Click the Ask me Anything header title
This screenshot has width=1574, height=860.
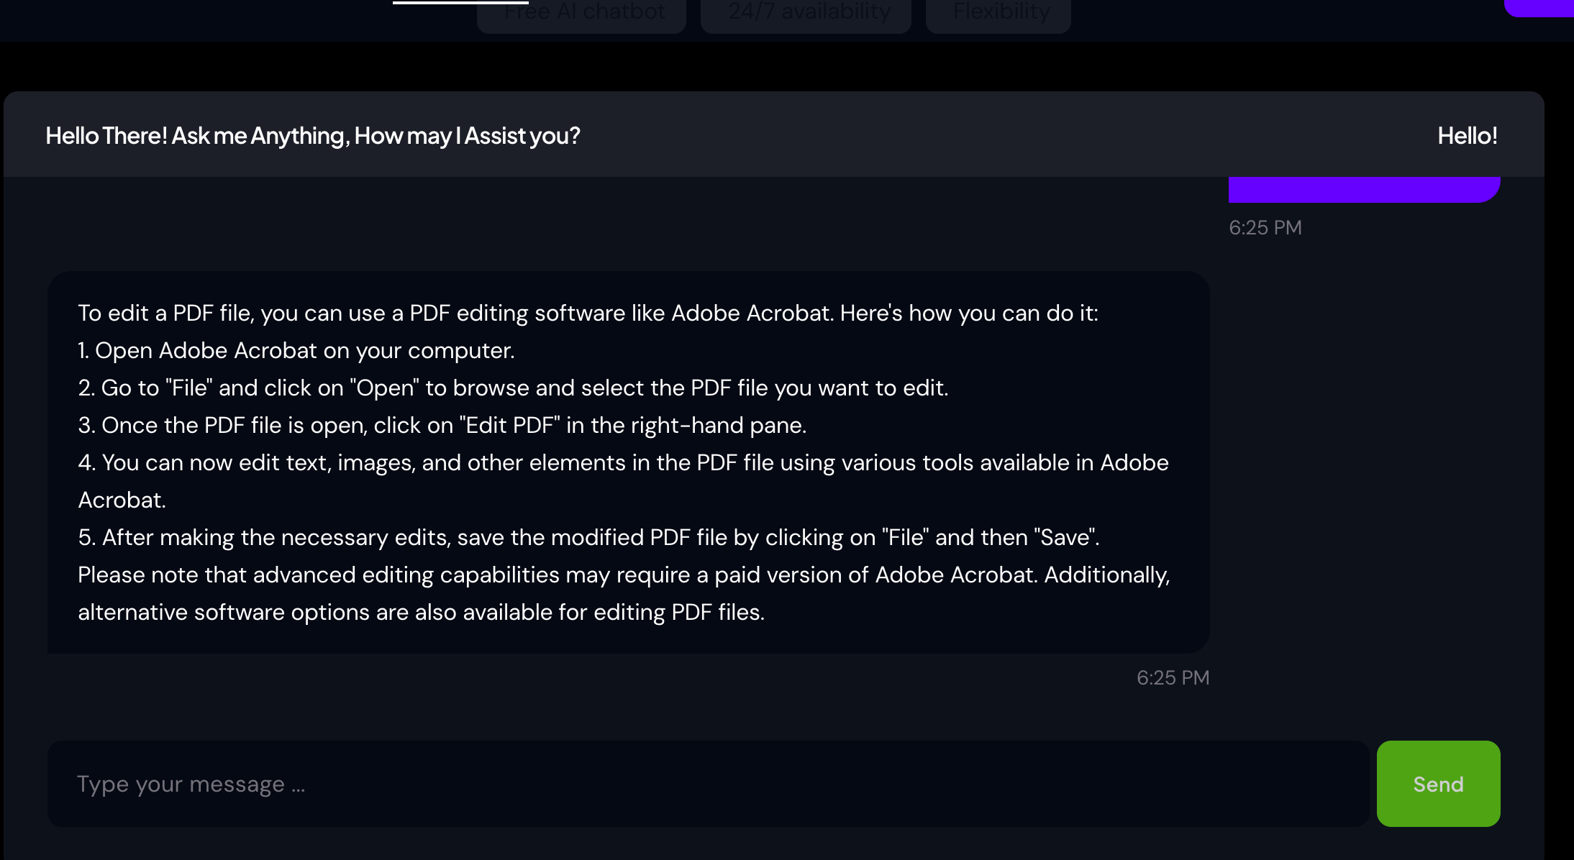[x=313, y=135]
